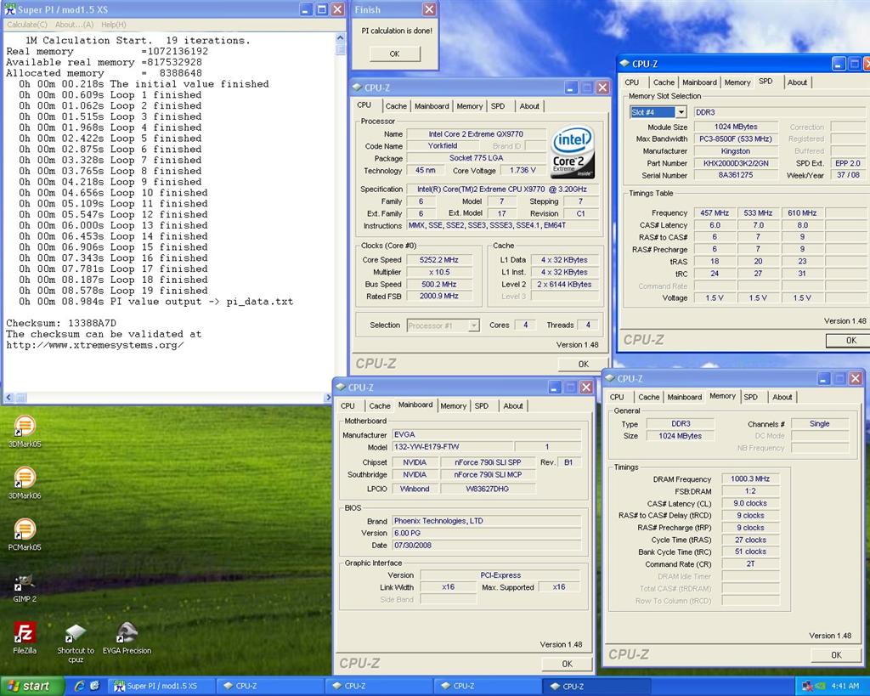Screen dimensions: 870x696
Task: Click the FSB:DRAM ratio 1:2
Action: [x=750, y=490]
